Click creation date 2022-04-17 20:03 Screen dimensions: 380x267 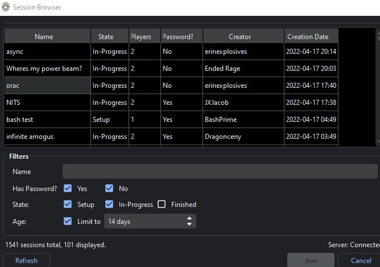311,69
